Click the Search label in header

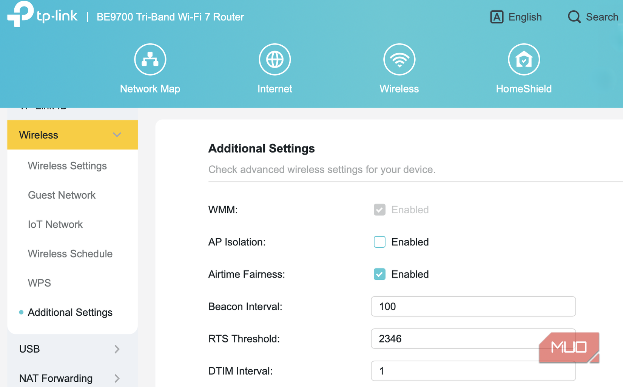point(602,17)
